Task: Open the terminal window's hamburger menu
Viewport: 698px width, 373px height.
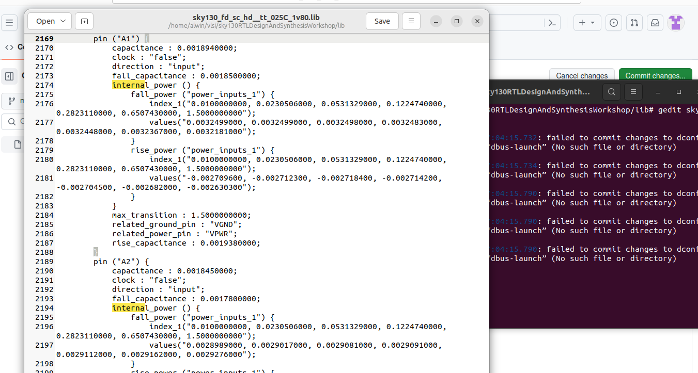Action: [x=632, y=91]
